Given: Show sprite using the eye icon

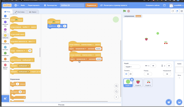Looking at the screenshot, I should [x=126, y=74].
